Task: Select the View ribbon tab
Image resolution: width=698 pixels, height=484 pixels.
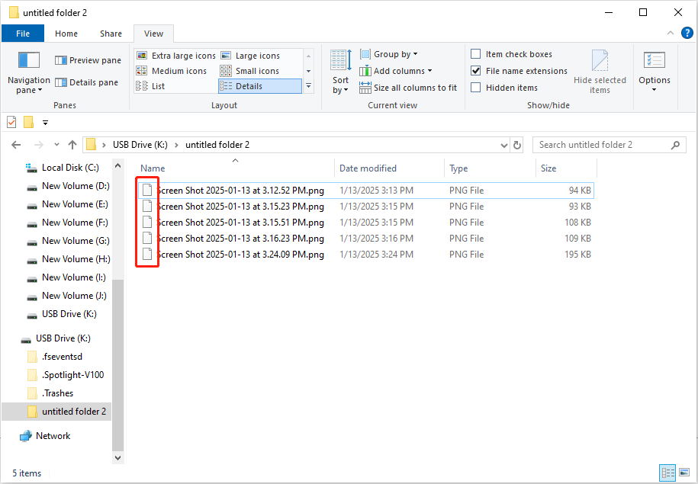Action: tap(153, 34)
